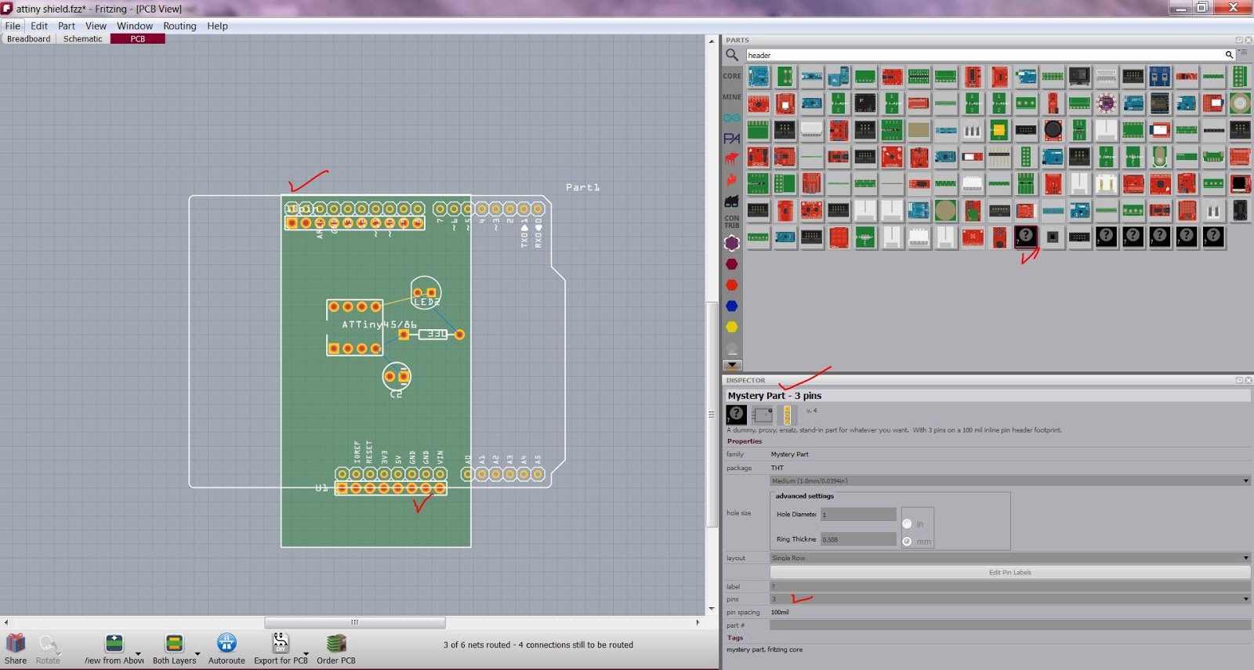Select the purple LilyPad part thumbnail
The image size is (1254, 670).
(x=1106, y=103)
